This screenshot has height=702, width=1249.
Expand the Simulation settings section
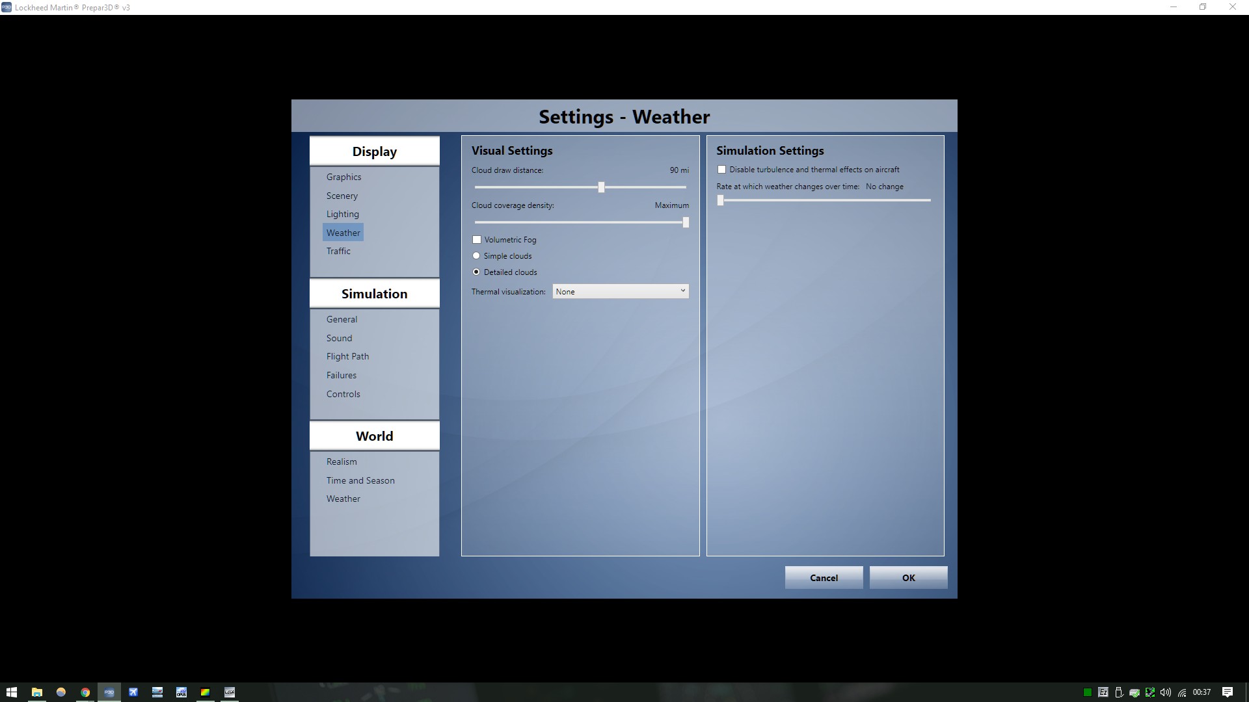click(x=374, y=293)
